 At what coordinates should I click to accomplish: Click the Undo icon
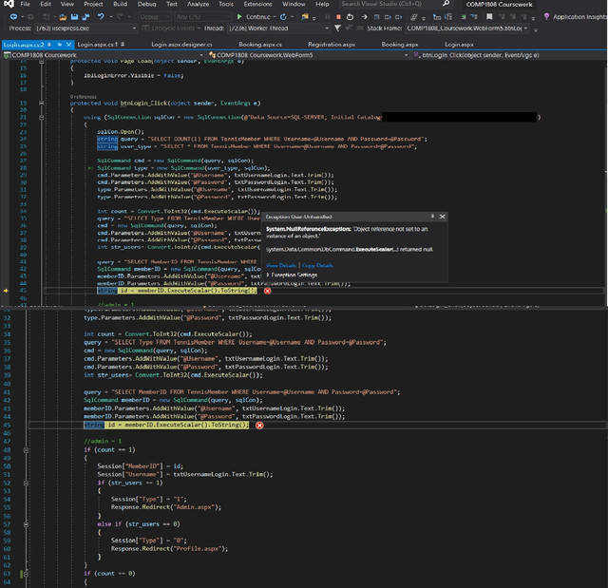point(101,17)
